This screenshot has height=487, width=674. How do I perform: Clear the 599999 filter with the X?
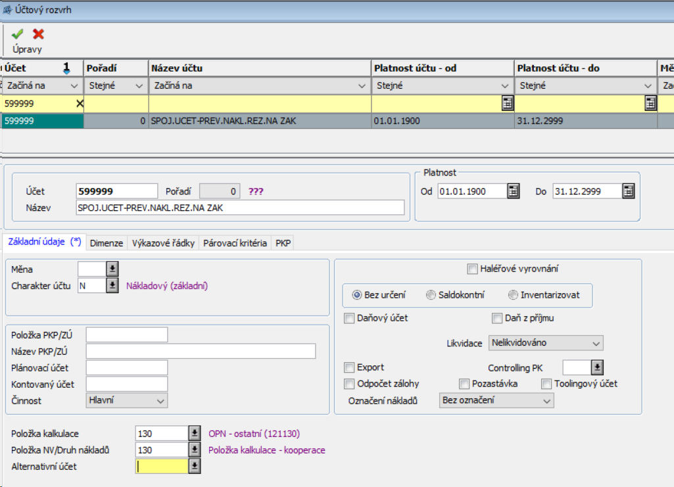tap(80, 103)
